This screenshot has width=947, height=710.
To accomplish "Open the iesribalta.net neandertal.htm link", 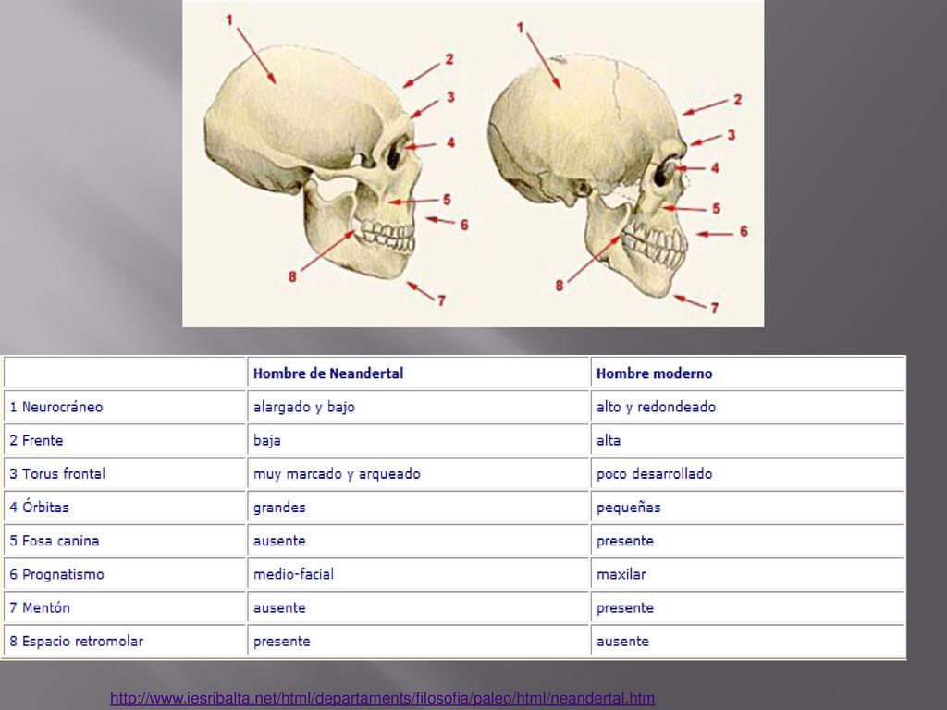I will coord(382,699).
